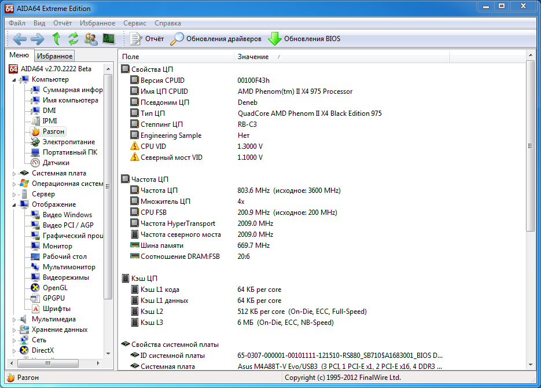Click the Forward navigation arrow icon

pos(37,39)
